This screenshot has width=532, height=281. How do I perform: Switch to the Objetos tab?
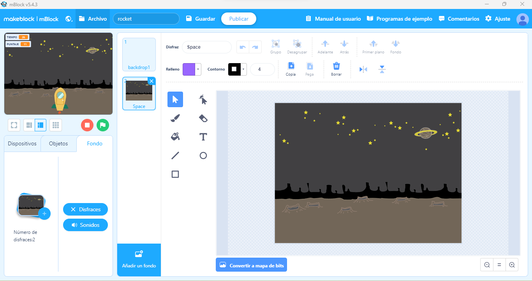(58, 144)
